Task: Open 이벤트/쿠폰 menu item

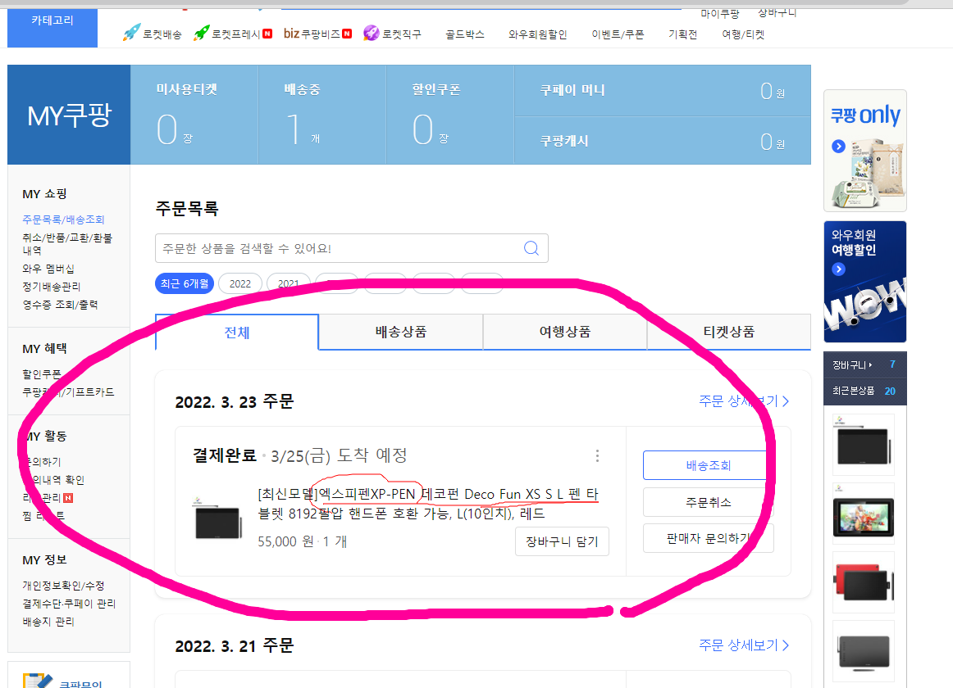Action: click(x=618, y=34)
